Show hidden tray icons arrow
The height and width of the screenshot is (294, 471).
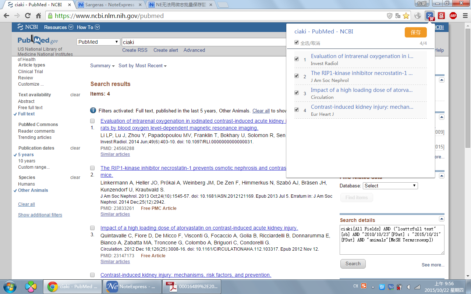pyautogui.click(x=373, y=287)
